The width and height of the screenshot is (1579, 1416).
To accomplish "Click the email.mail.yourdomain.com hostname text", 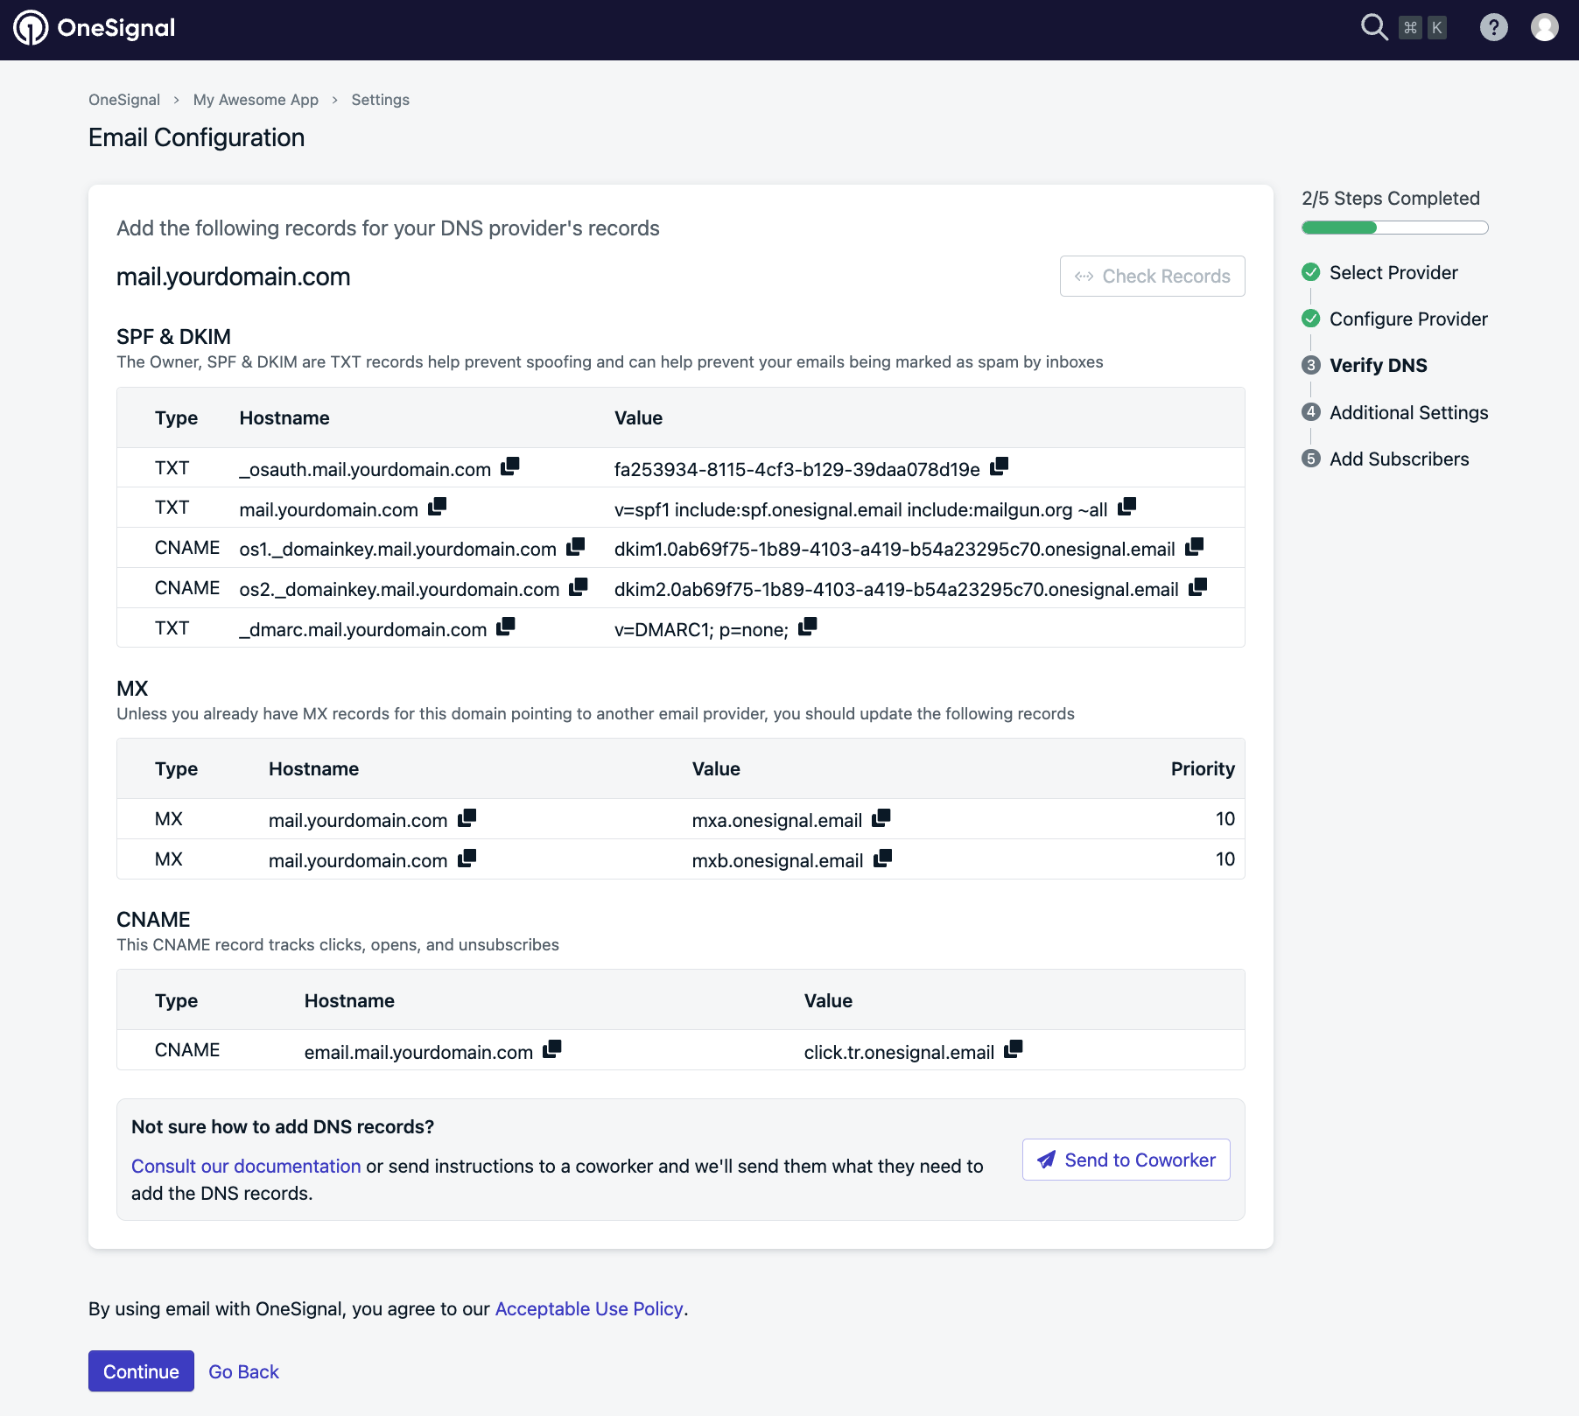I will pyautogui.click(x=418, y=1053).
